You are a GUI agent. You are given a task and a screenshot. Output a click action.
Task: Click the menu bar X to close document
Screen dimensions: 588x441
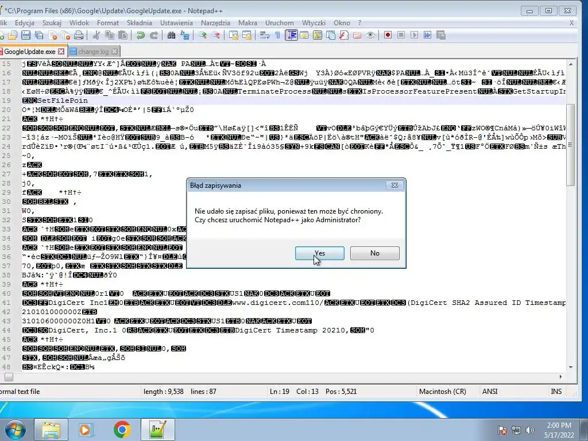click(571, 23)
